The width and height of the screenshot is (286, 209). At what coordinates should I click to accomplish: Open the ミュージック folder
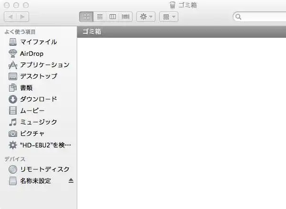38,122
